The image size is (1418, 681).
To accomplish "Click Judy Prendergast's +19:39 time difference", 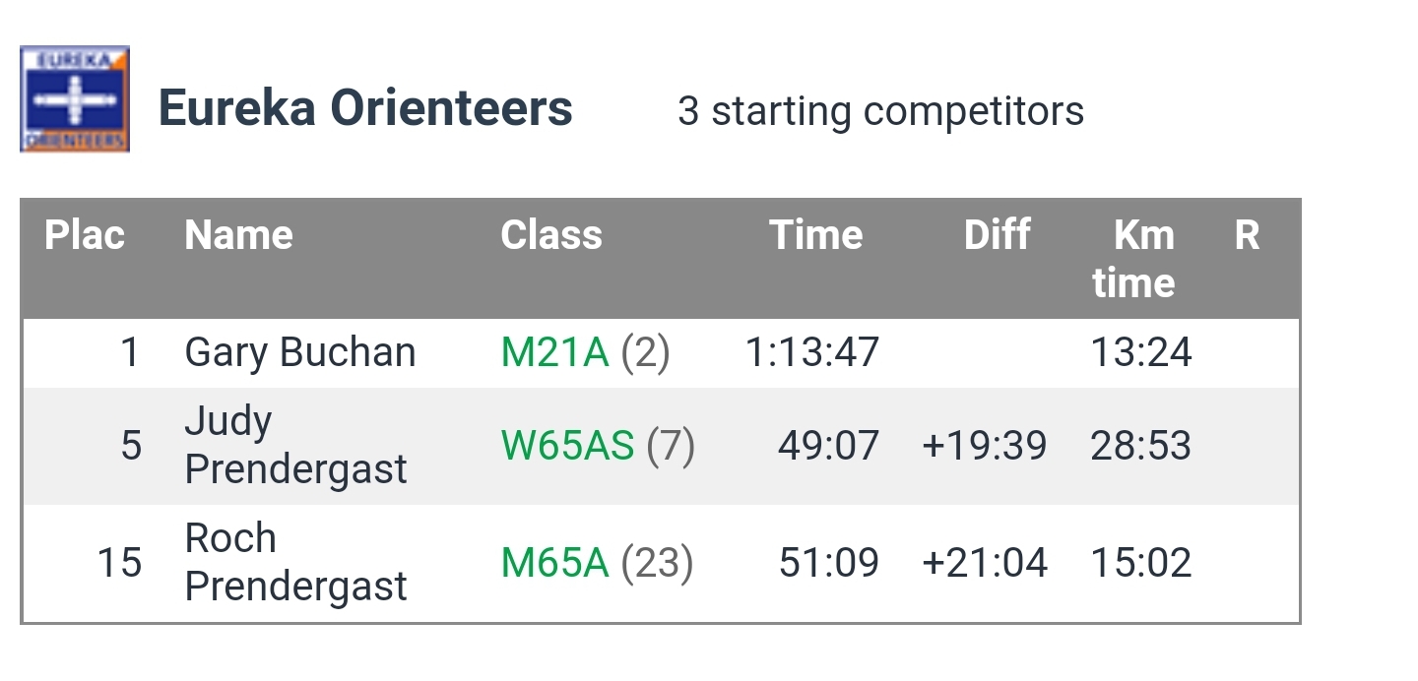I will 984,446.
